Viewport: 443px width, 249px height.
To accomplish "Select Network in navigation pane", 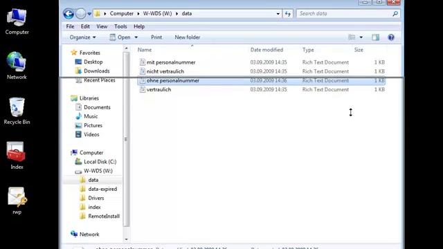I will pyautogui.click(x=89, y=234).
